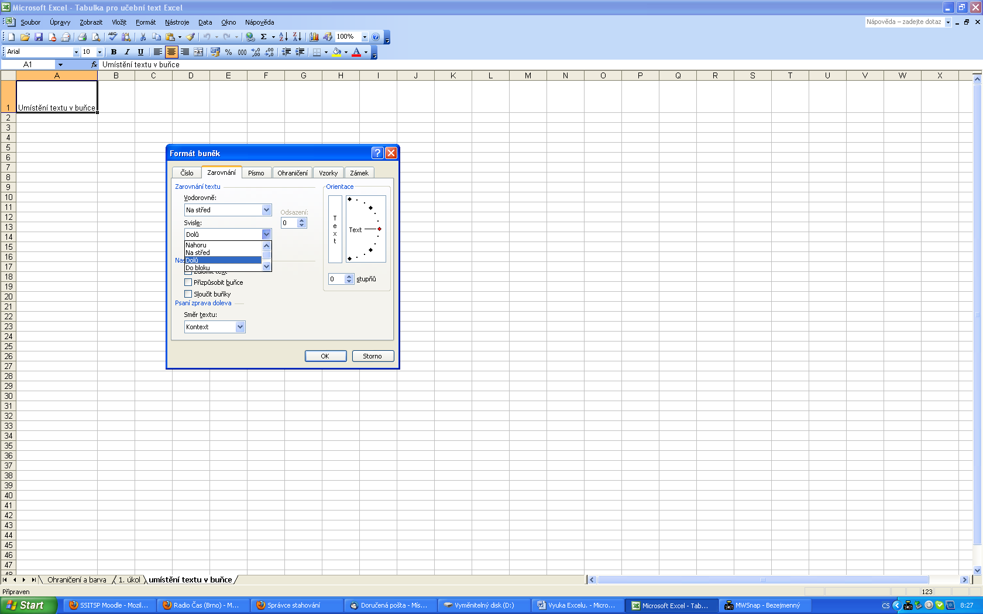Click the New workbook icon
Image resolution: width=983 pixels, height=614 pixels.
tap(11, 37)
